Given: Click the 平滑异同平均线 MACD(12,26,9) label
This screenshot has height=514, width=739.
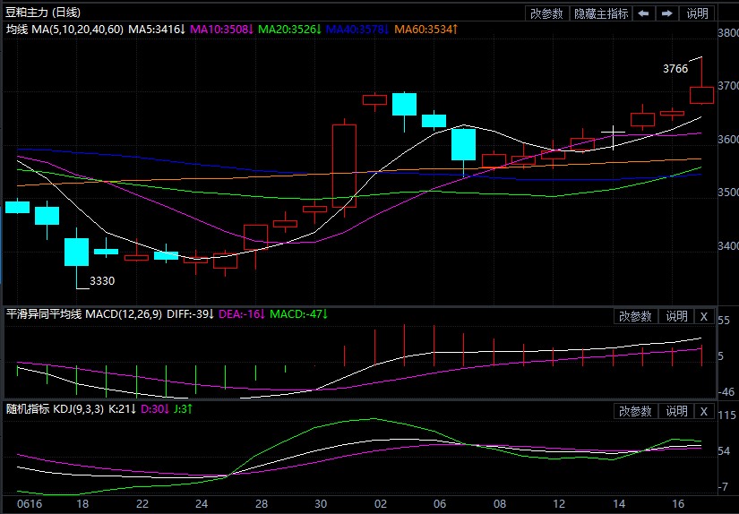Looking at the screenshot, I should click(83, 314).
